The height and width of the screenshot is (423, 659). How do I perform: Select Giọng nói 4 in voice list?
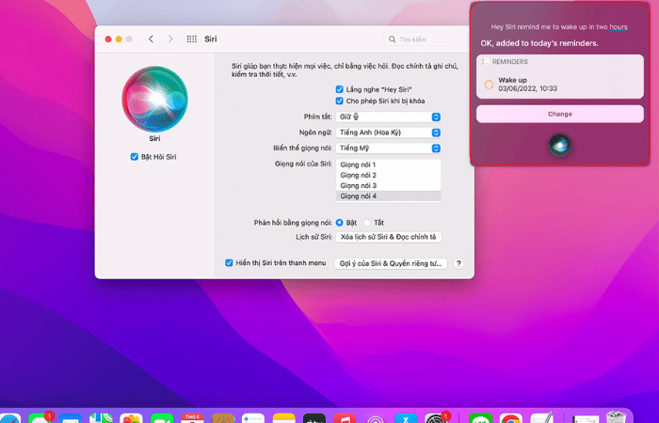(x=388, y=196)
